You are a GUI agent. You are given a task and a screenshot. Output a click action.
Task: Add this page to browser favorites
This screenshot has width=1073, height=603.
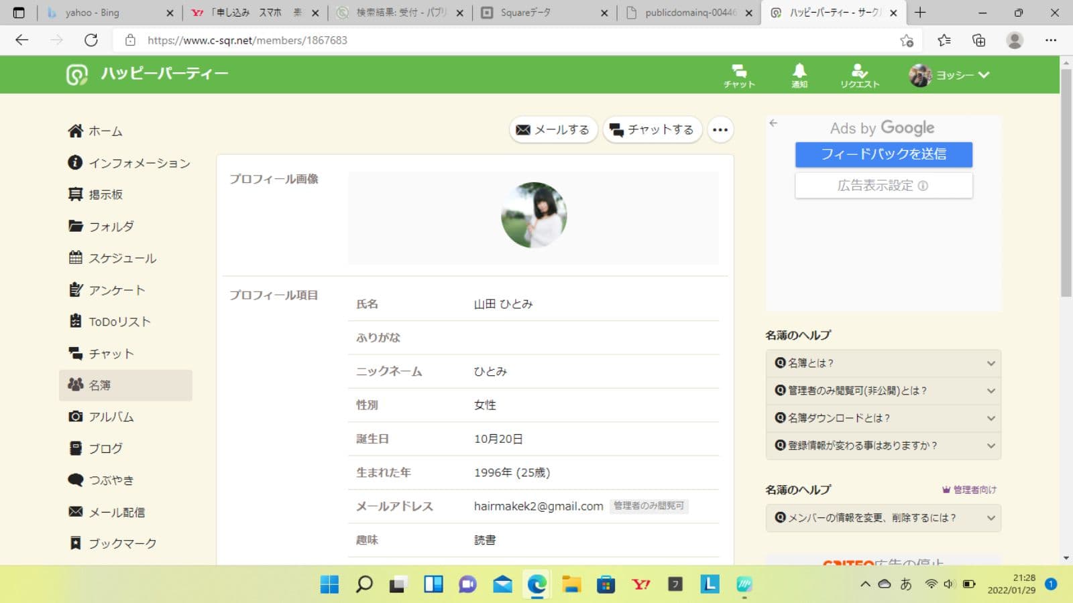(x=907, y=40)
